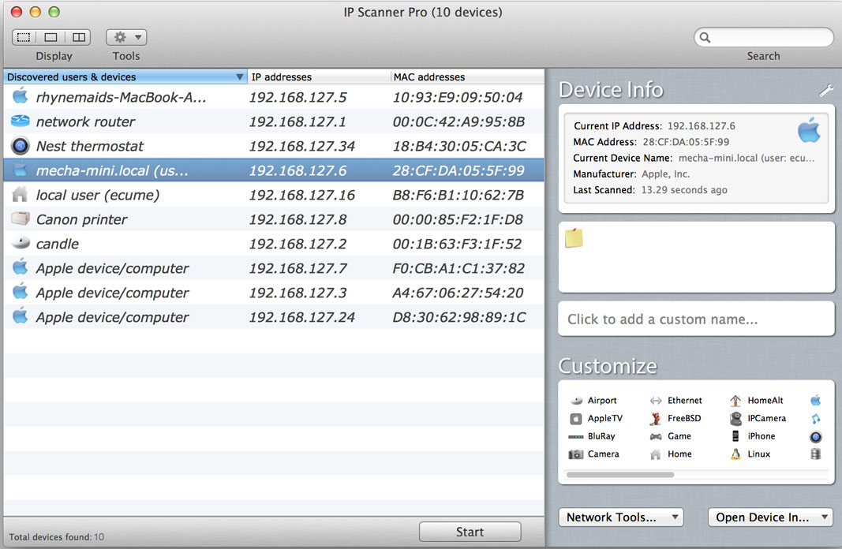Click the Search field
Viewport: 842px width, 549px height.
click(x=763, y=37)
